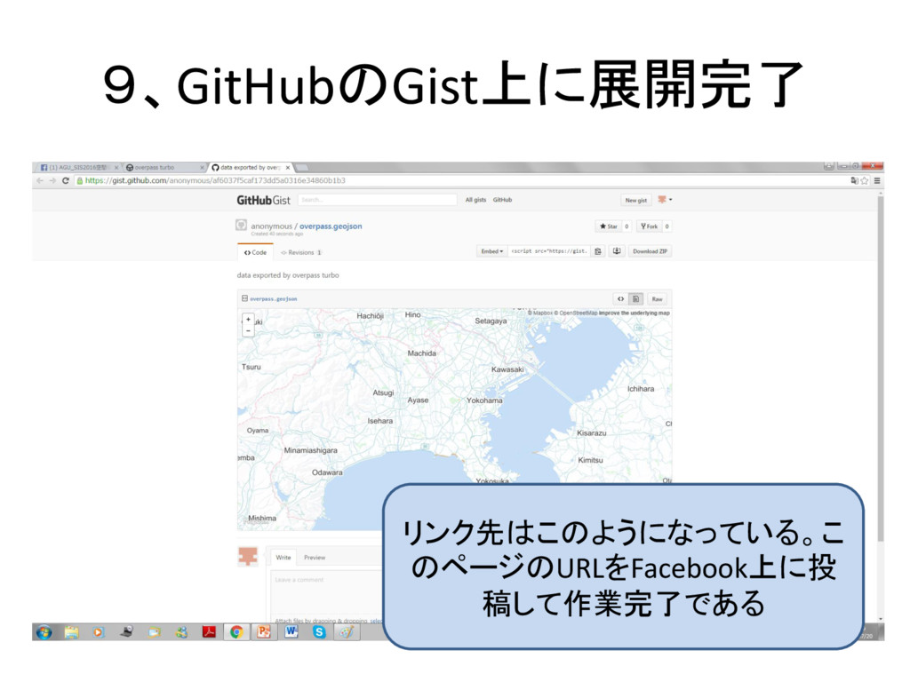The width and height of the screenshot is (910, 682).
Task: Open the overpass.geojson gist title link
Action: [x=331, y=226]
